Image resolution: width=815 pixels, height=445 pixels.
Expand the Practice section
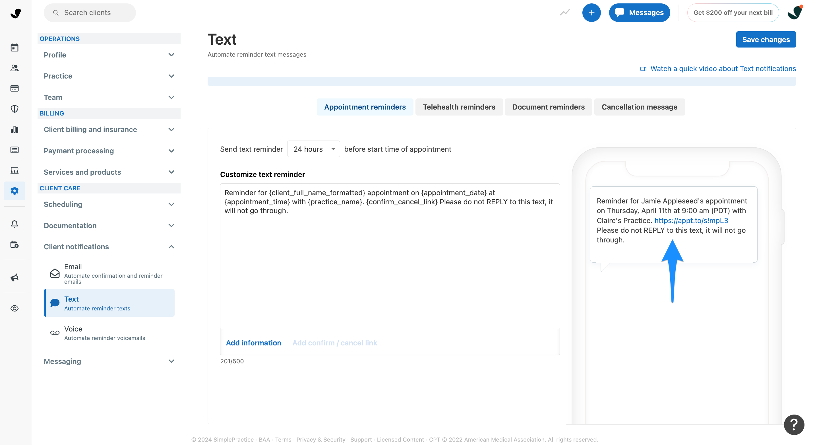(109, 76)
